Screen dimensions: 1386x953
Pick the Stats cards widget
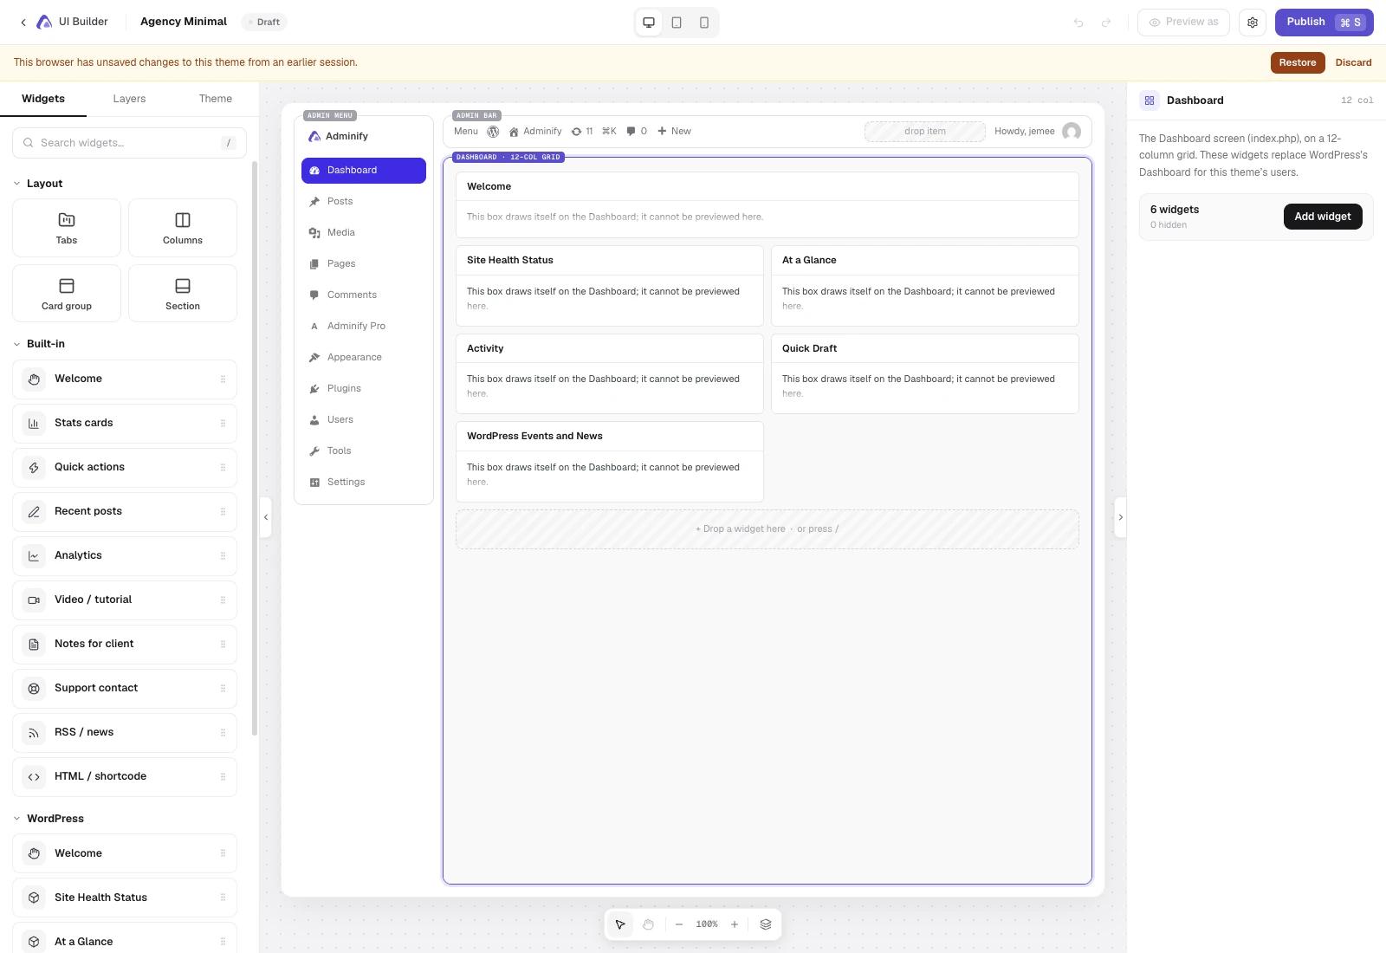125,424
